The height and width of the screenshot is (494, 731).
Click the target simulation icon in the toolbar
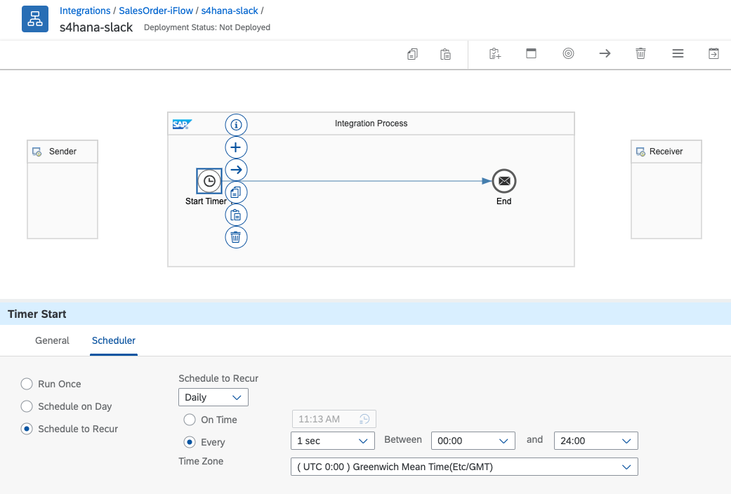(568, 53)
